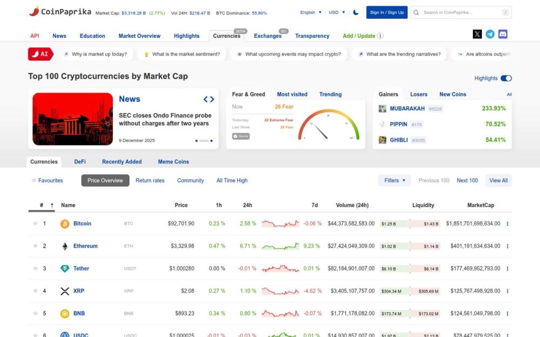Switch to dark mode moon icon

tap(356, 12)
